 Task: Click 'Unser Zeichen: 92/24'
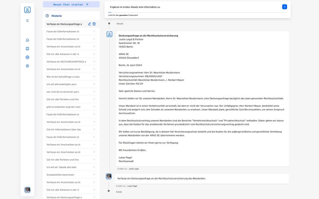point(131,84)
